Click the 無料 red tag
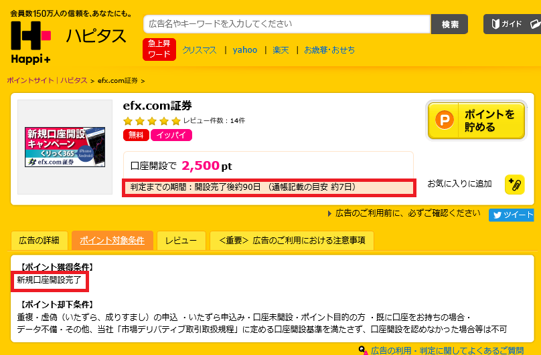 [136, 135]
